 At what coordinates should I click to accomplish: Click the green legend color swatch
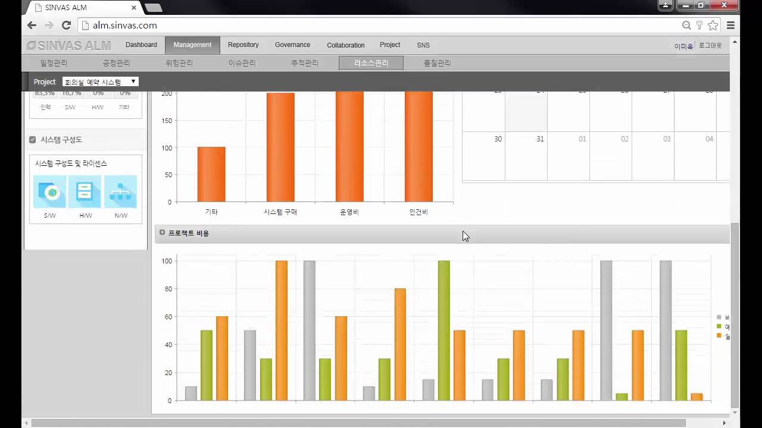[719, 327]
